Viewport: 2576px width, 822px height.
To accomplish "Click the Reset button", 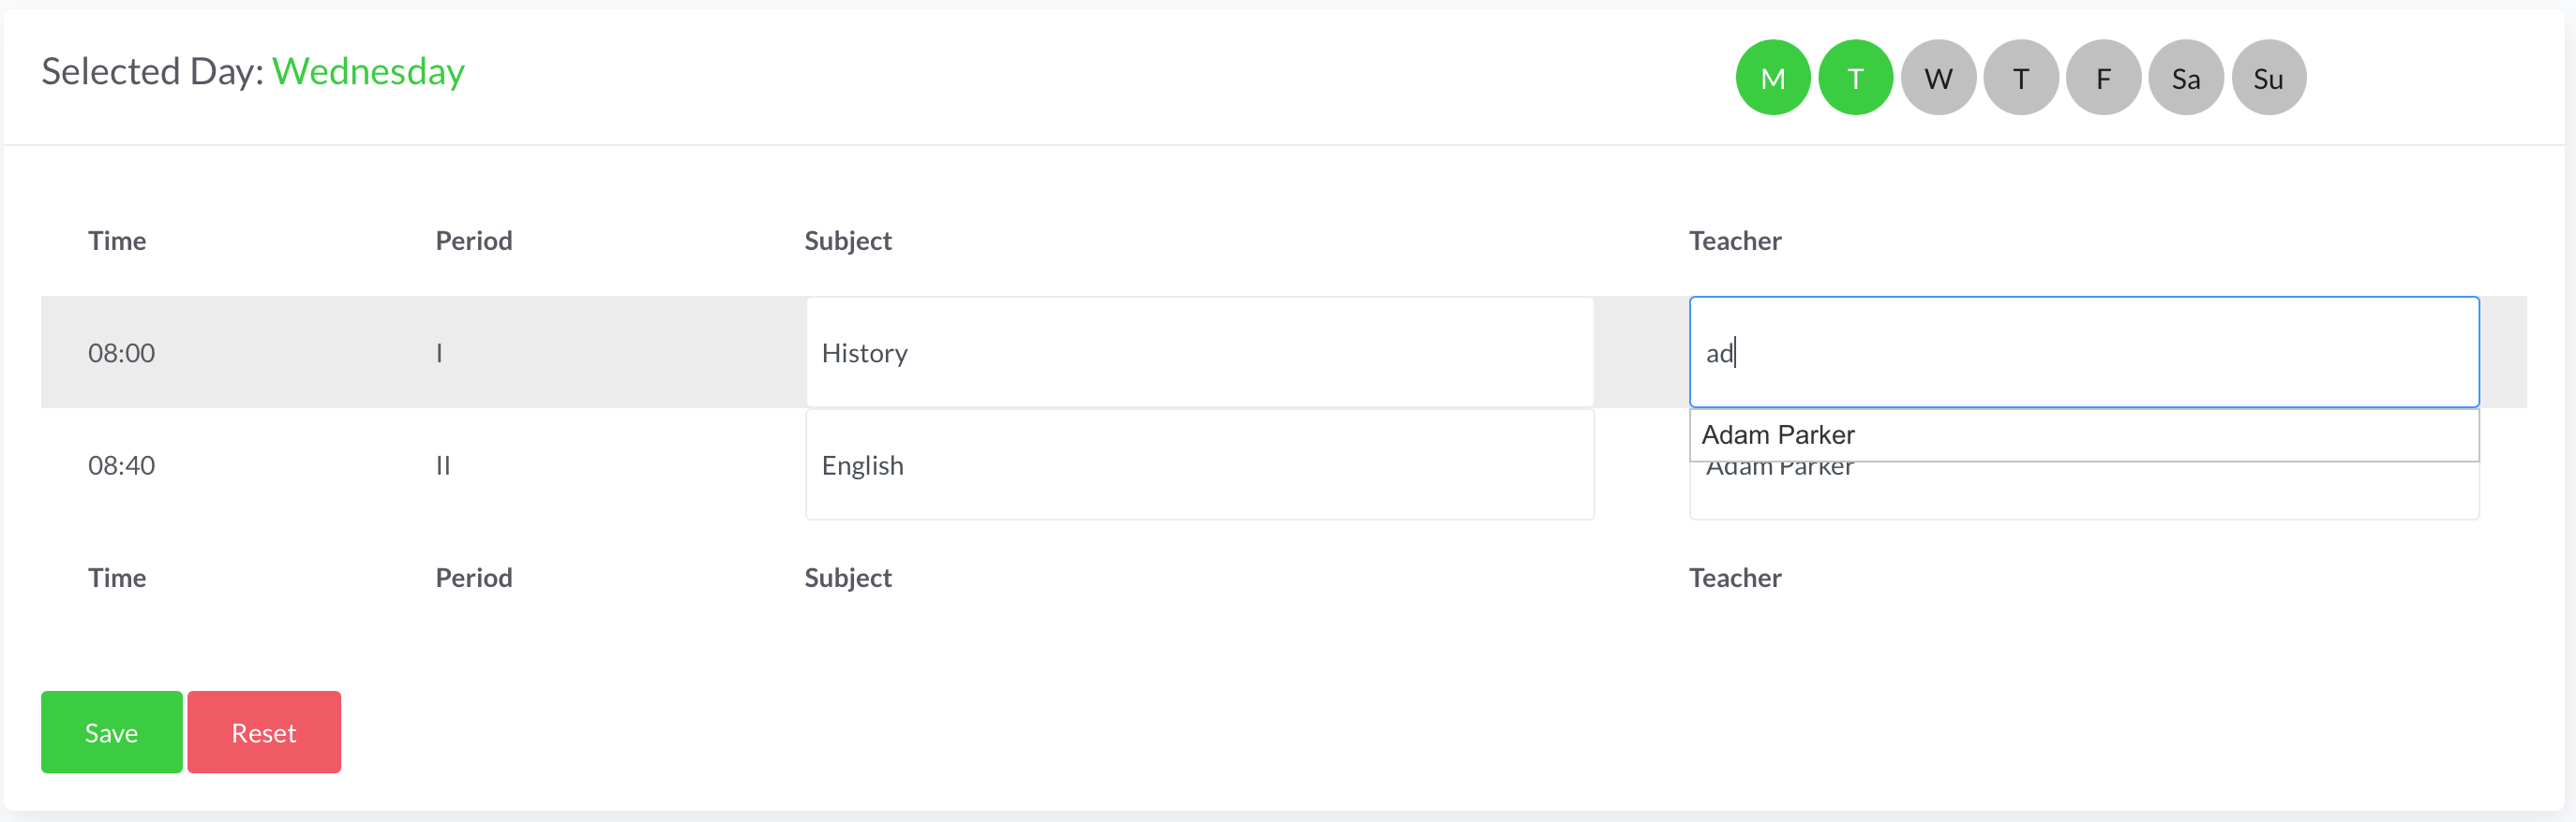I will click(264, 732).
